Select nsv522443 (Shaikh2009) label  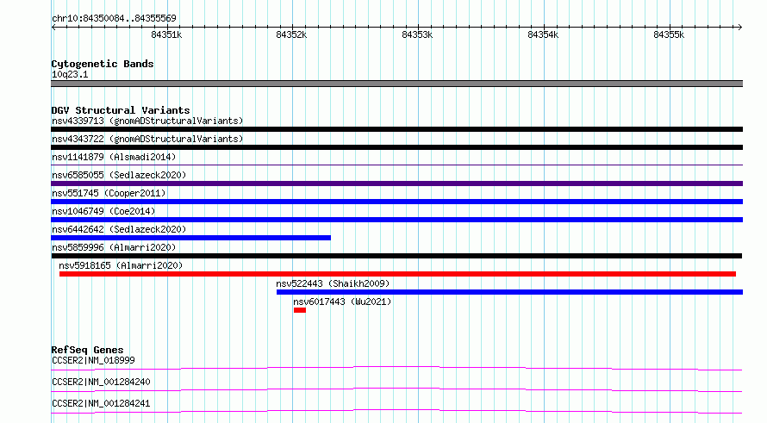[x=333, y=283]
